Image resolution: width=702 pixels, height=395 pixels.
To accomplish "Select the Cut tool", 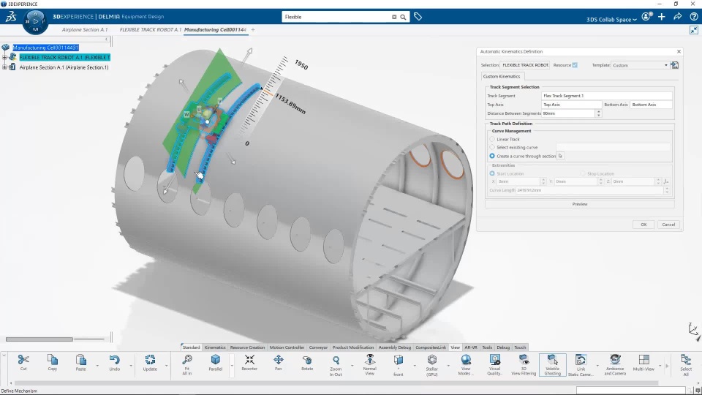I will click(23, 362).
